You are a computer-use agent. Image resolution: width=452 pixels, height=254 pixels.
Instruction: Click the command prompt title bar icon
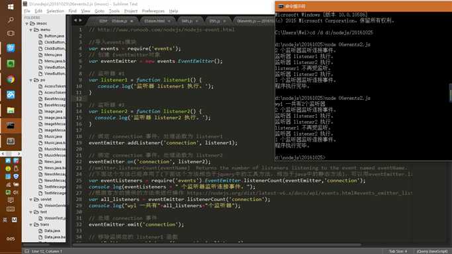pos(281,6)
